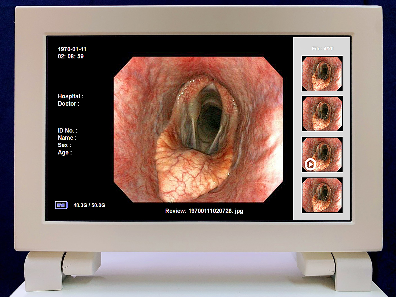Viewport: 396px width, 297px height.
Task: Click the Name field
Action: pyautogui.click(x=67, y=138)
